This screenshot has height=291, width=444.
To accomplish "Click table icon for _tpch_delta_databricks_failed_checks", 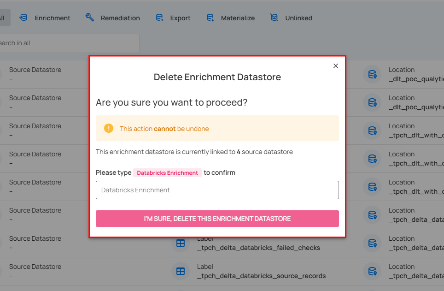I will click(x=181, y=243).
